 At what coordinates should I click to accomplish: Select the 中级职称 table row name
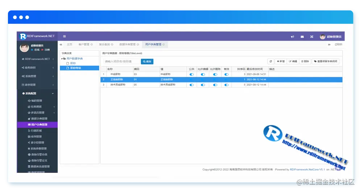pyautogui.click(x=115, y=74)
